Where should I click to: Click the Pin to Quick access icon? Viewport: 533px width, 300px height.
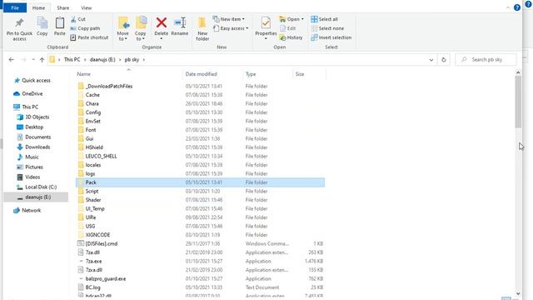click(x=19, y=23)
